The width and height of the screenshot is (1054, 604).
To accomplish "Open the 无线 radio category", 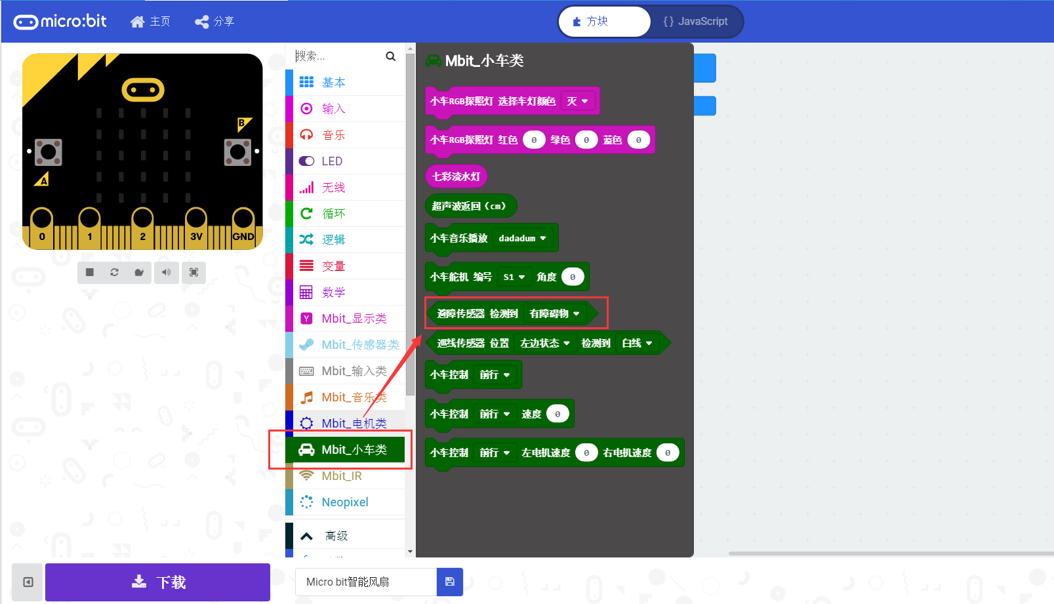I will pyautogui.click(x=345, y=188).
